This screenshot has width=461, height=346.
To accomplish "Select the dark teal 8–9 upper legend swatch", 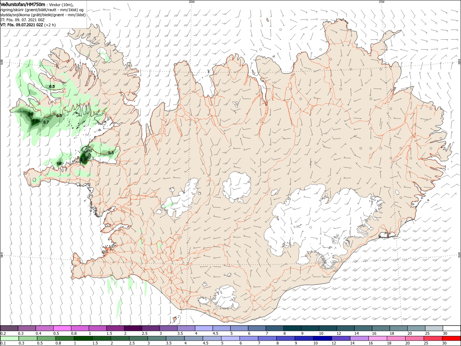I will coord(292,328).
